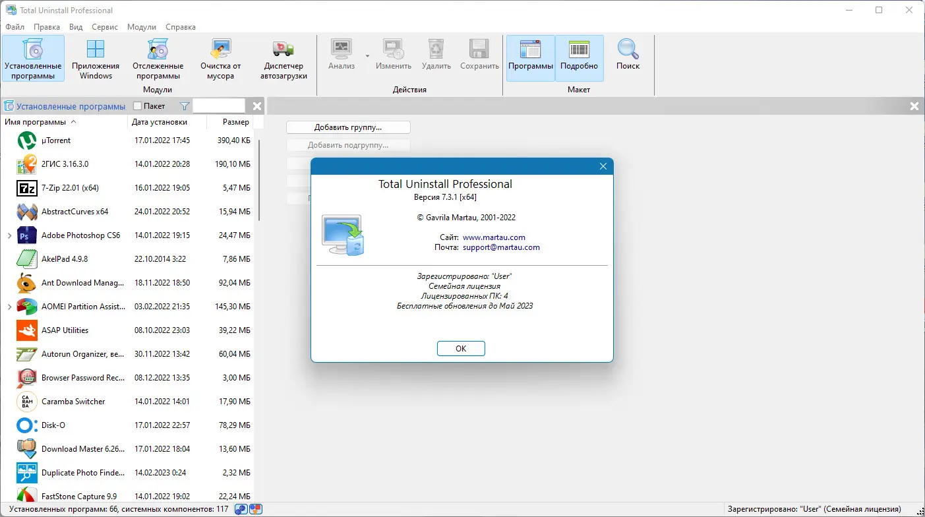Click the support@martau.com email link
Viewport: 925px width, 517px height.
coord(501,247)
